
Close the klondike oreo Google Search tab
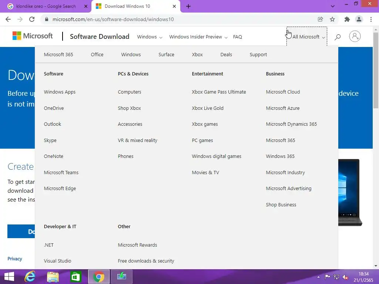85,6
